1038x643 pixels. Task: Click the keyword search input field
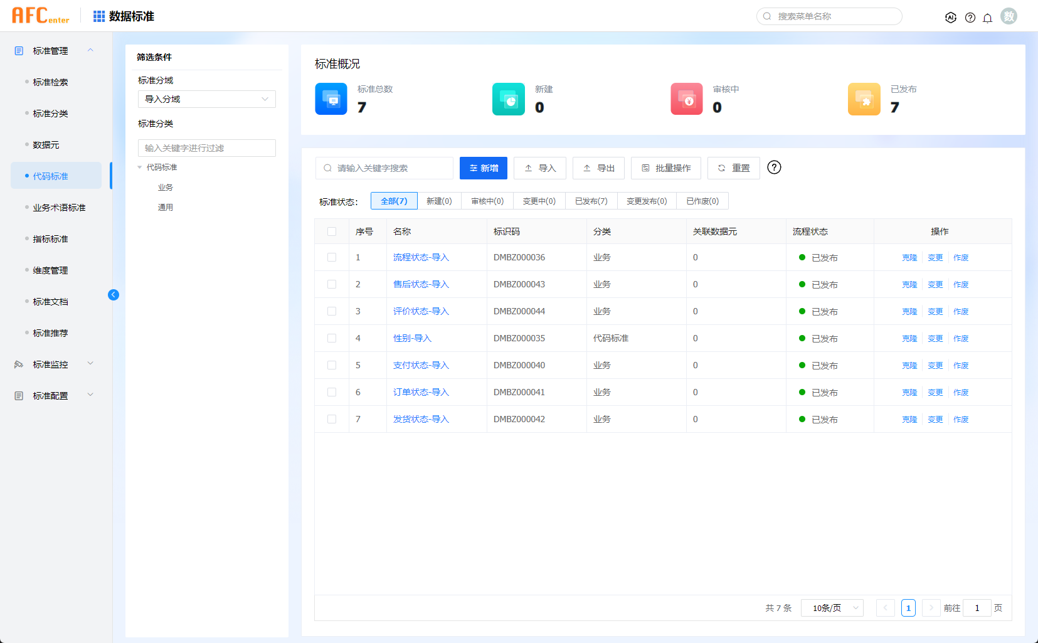(x=384, y=168)
